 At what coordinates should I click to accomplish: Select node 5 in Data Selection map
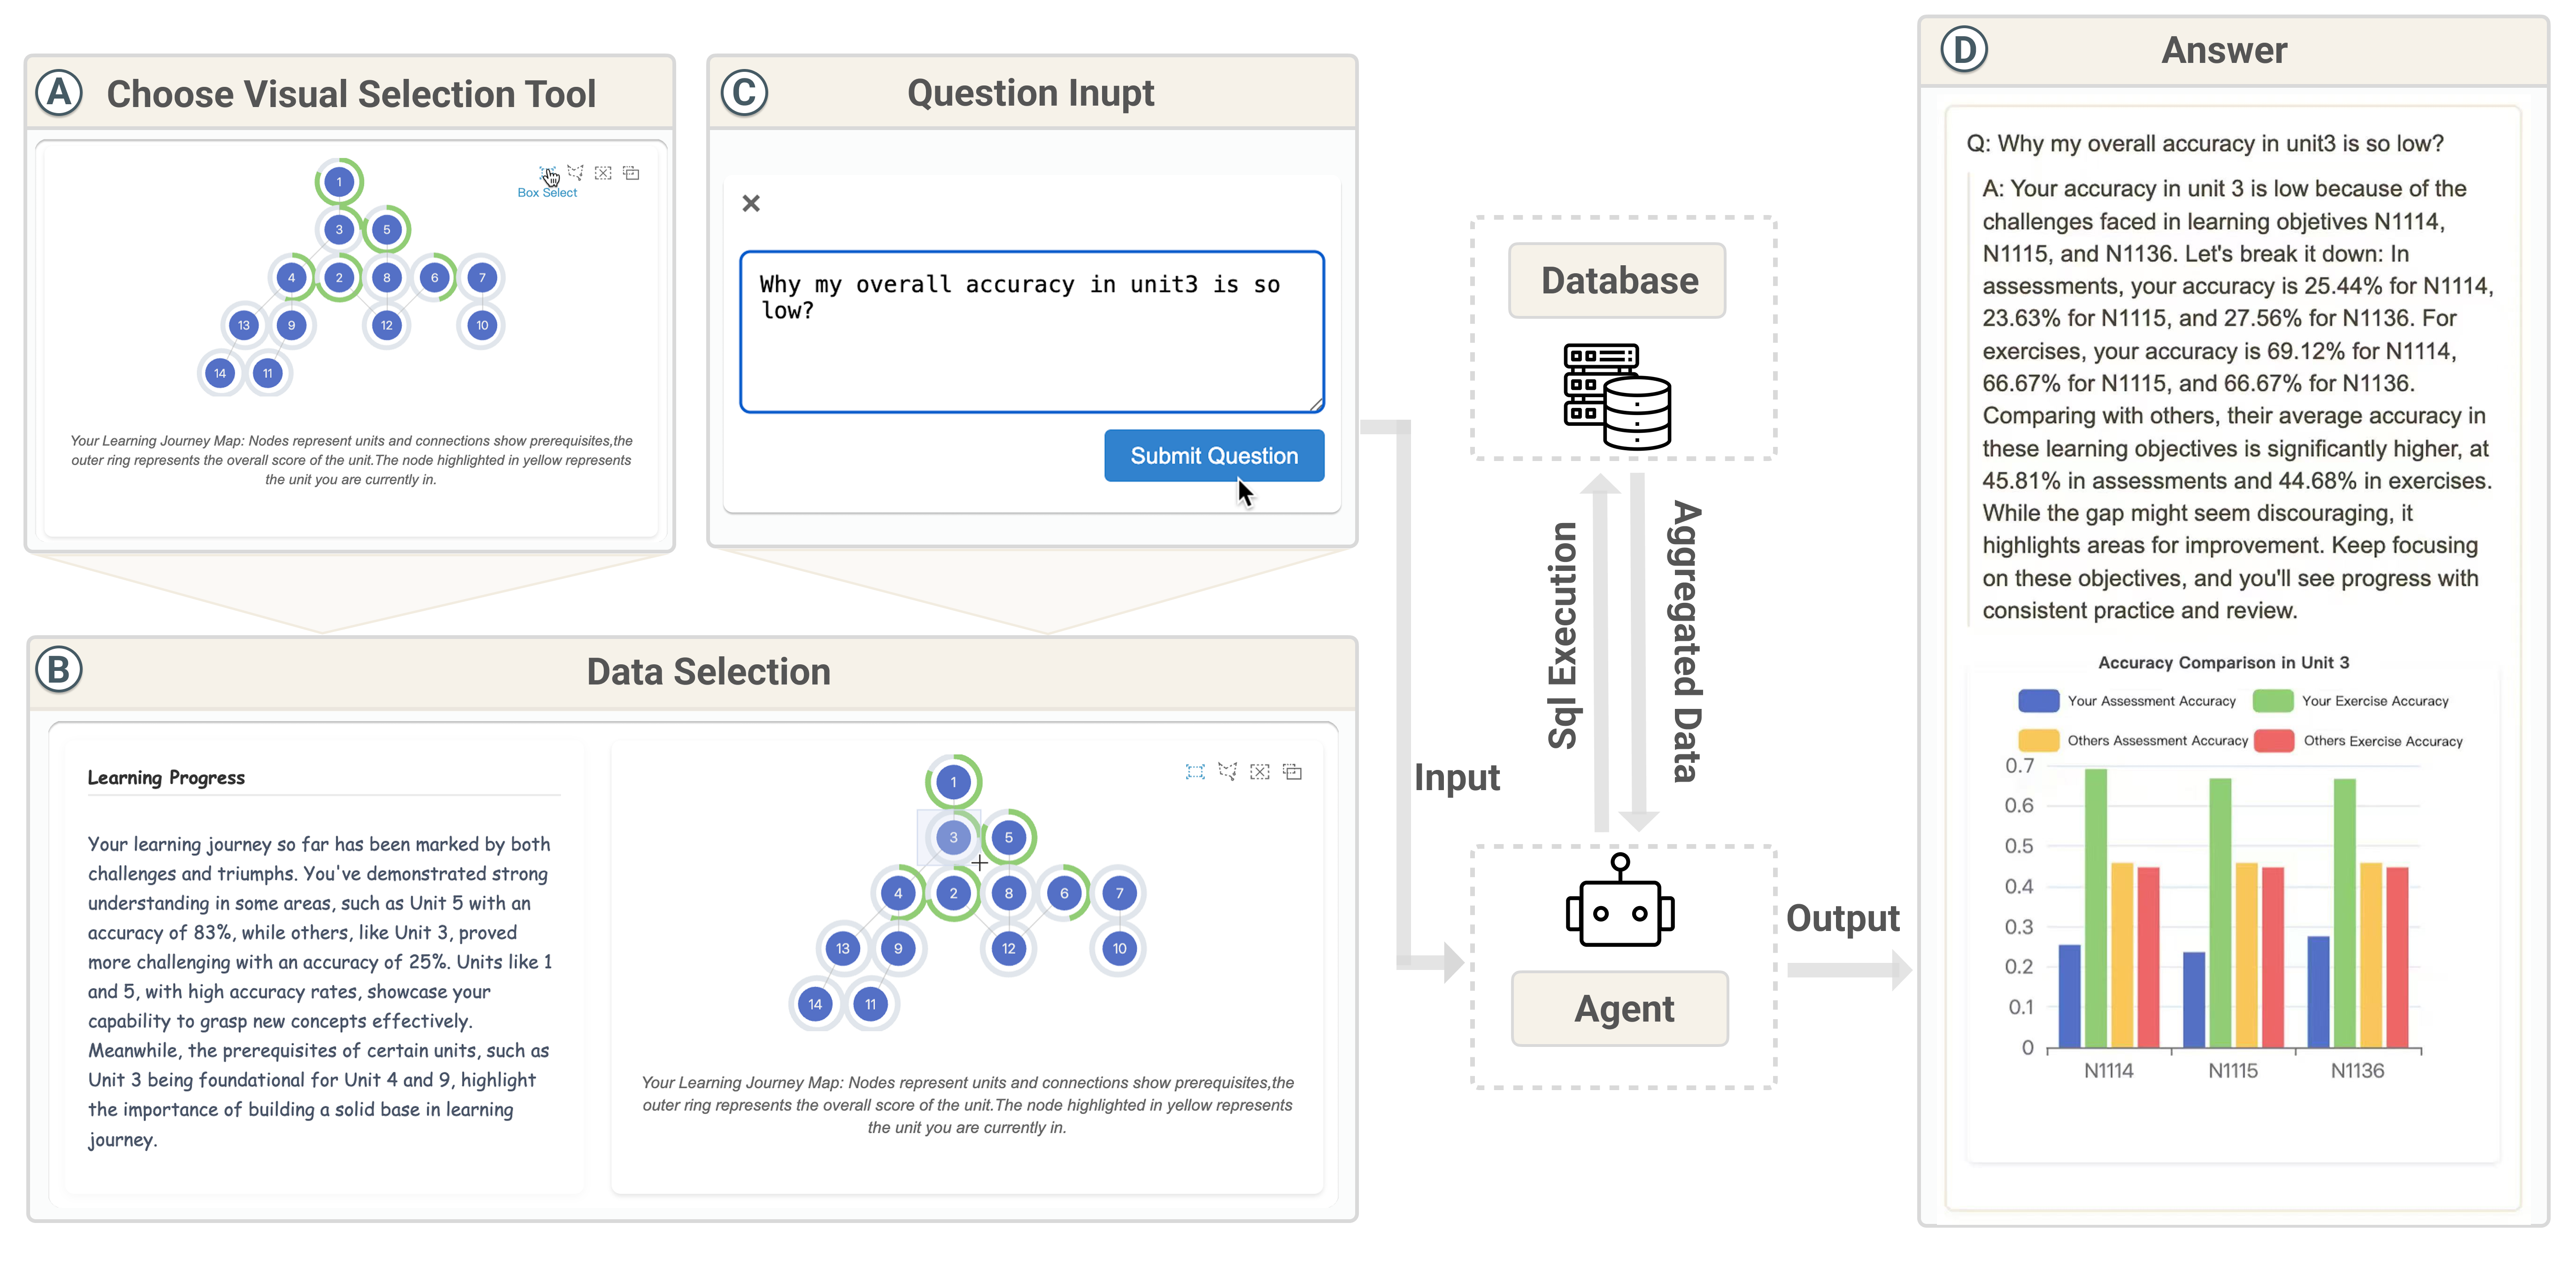coord(1008,838)
